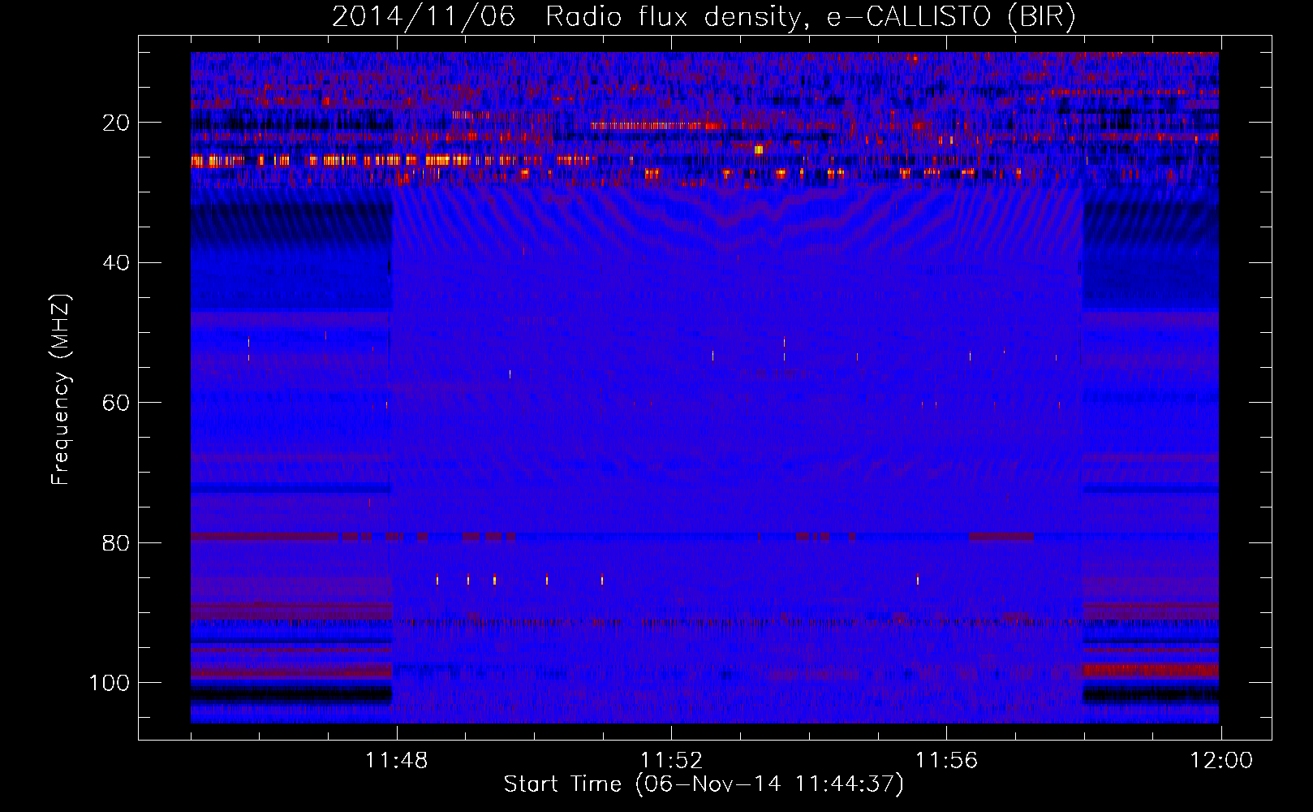Click the 60 MHz frequency label
This screenshot has width=1313, height=812.
coord(116,403)
